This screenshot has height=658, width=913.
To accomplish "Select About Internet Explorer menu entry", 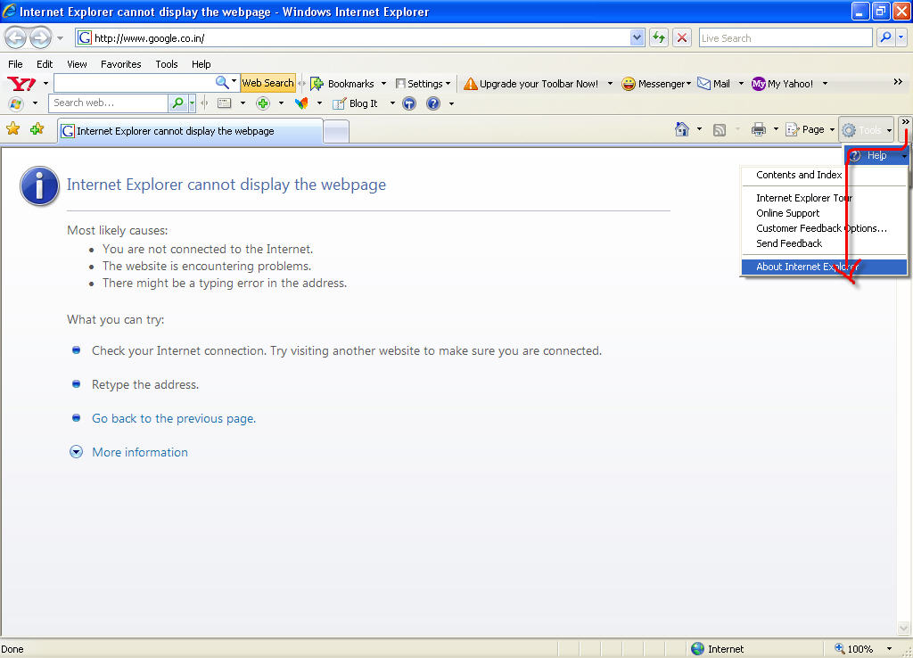I will (x=824, y=267).
